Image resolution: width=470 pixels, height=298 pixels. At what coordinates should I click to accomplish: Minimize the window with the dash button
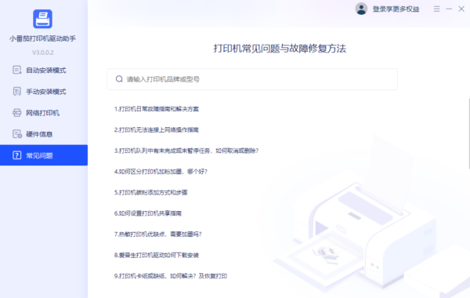(449, 9)
